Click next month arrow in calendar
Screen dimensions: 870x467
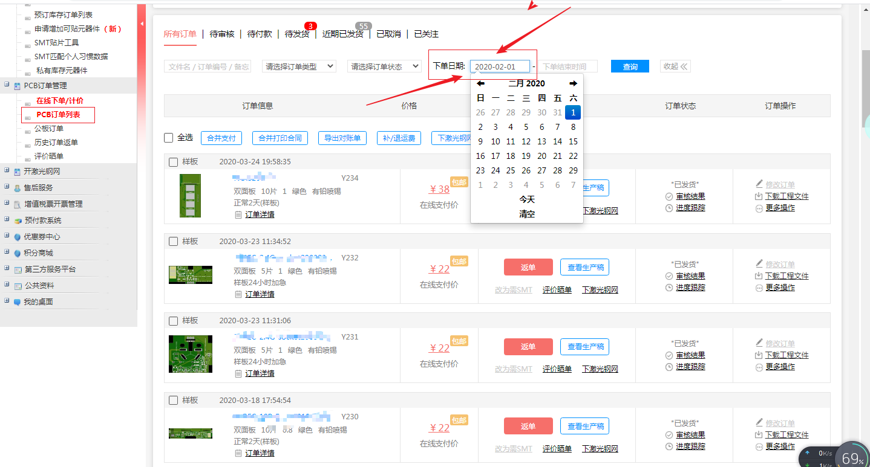click(573, 83)
